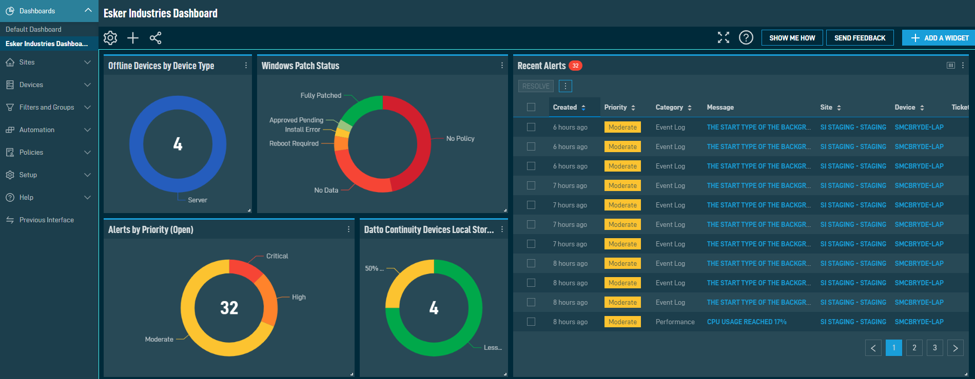Screen dimensions: 975x379
Task: Select current alerts page 1
Action: click(894, 348)
